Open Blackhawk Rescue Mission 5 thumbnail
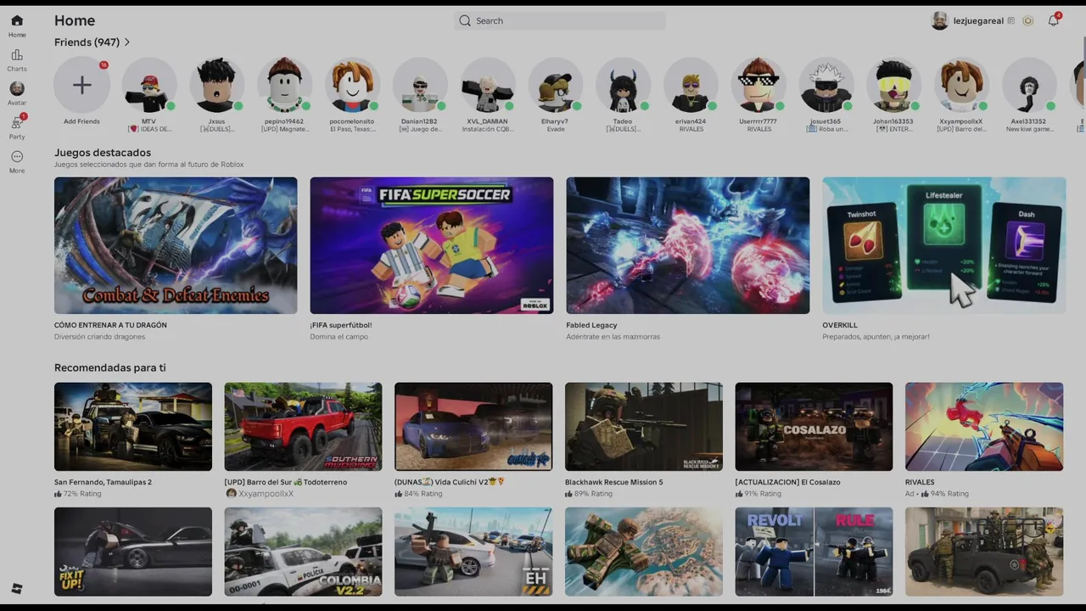The image size is (1086, 611). coord(644,427)
